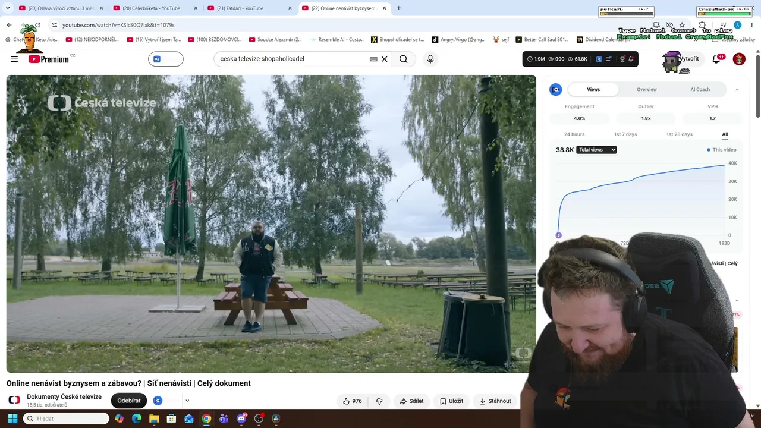Switch to the Celerbriketa - YouTube browser tab
761x428 pixels.
(x=154, y=8)
